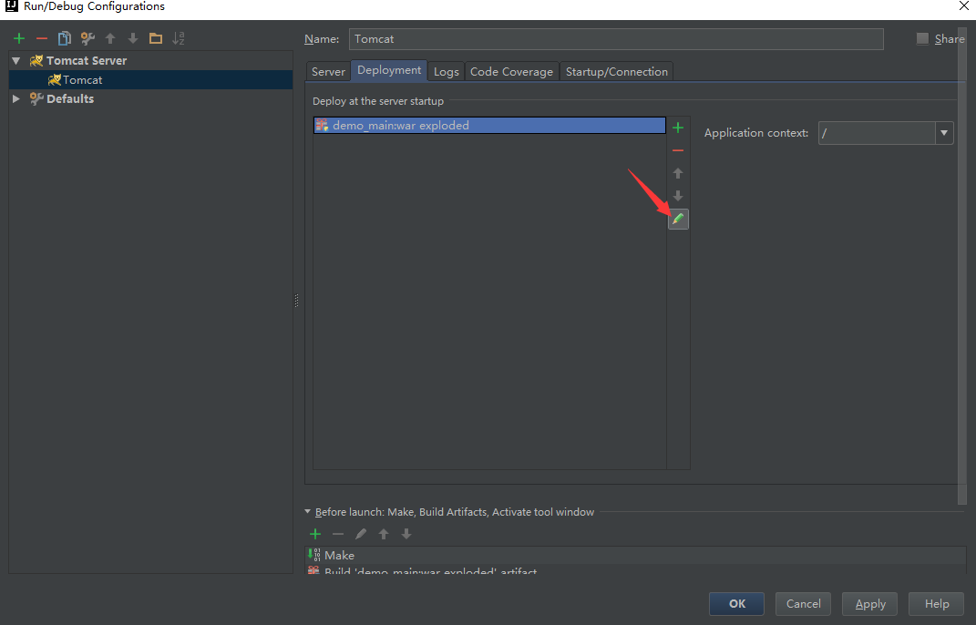Collapse the Tomcat Server tree node
Image resolution: width=976 pixels, height=625 pixels.
[x=16, y=60]
